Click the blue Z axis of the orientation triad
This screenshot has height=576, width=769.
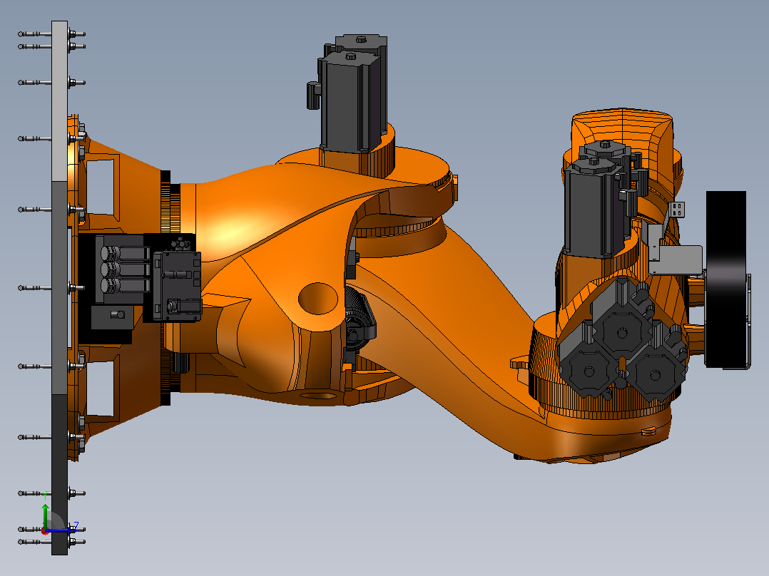(60, 530)
